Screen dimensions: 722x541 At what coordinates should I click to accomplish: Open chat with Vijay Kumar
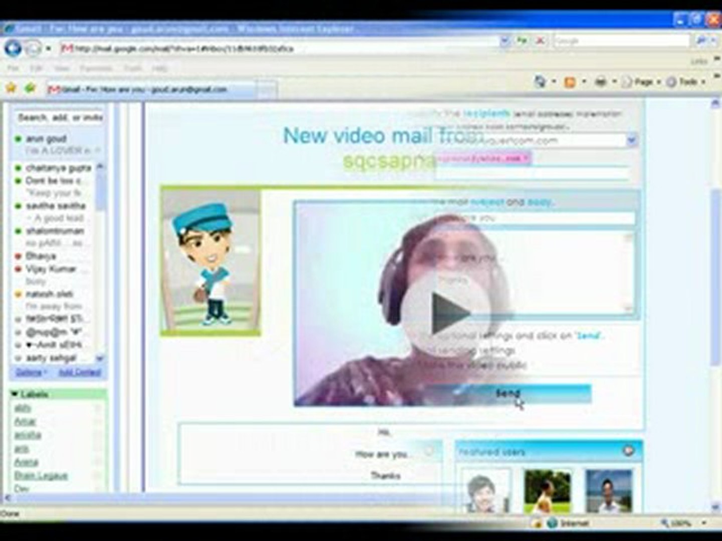point(50,269)
